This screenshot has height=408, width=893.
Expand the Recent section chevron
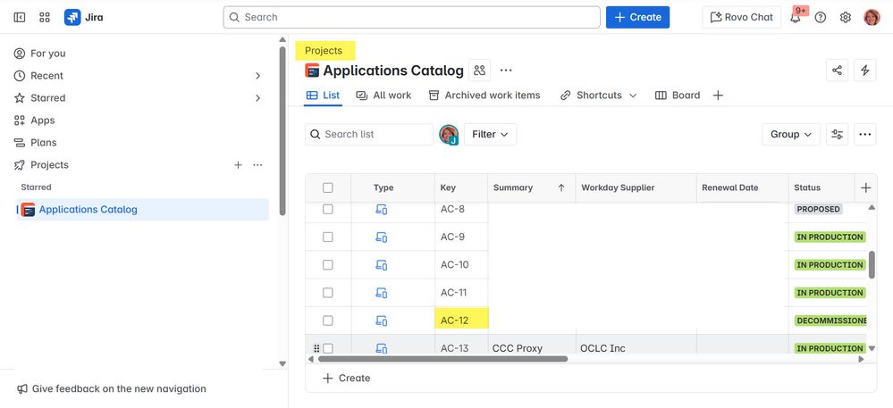pyautogui.click(x=257, y=76)
